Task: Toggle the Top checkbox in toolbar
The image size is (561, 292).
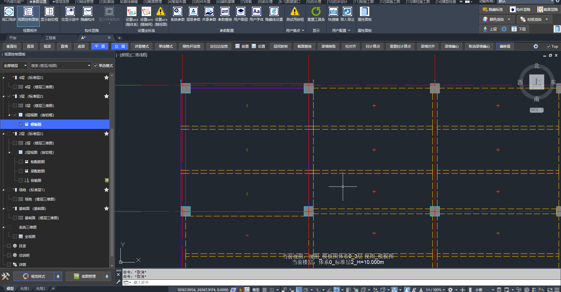Action: 548,46
